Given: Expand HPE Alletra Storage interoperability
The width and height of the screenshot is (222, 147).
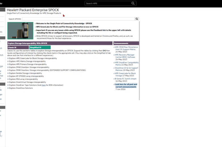Looking at the screenshot, I should (8, 61).
